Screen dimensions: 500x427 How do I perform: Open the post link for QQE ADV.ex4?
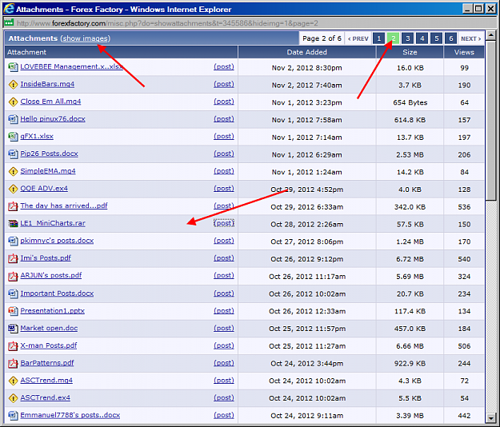click(x=224, y=189)
